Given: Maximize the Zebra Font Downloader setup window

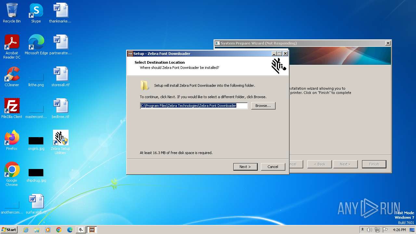Looking at the screenshot, I should click(x=279, y=54).
